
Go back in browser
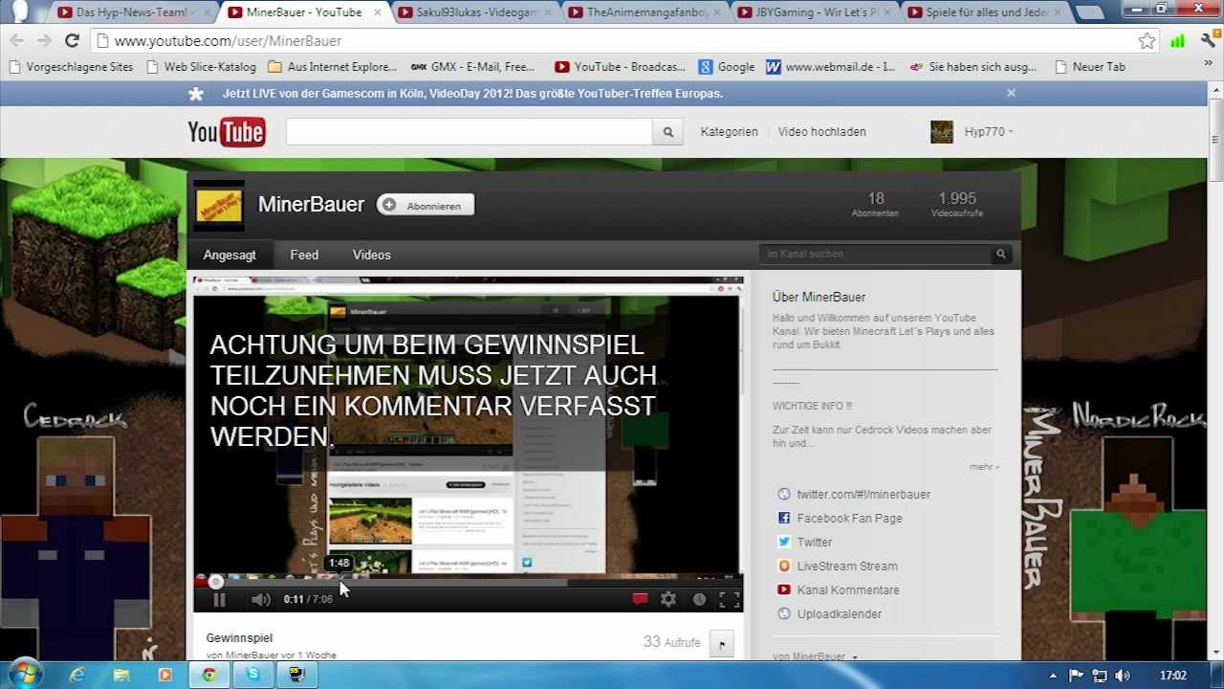tap(16, 41)
